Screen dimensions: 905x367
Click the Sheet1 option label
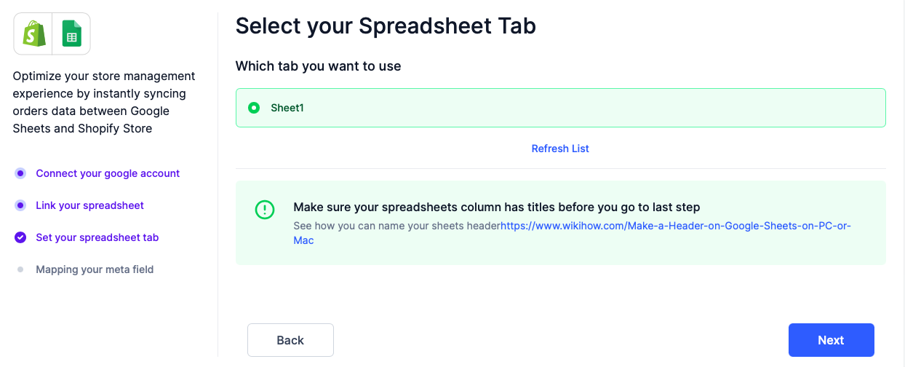[287, 108]
